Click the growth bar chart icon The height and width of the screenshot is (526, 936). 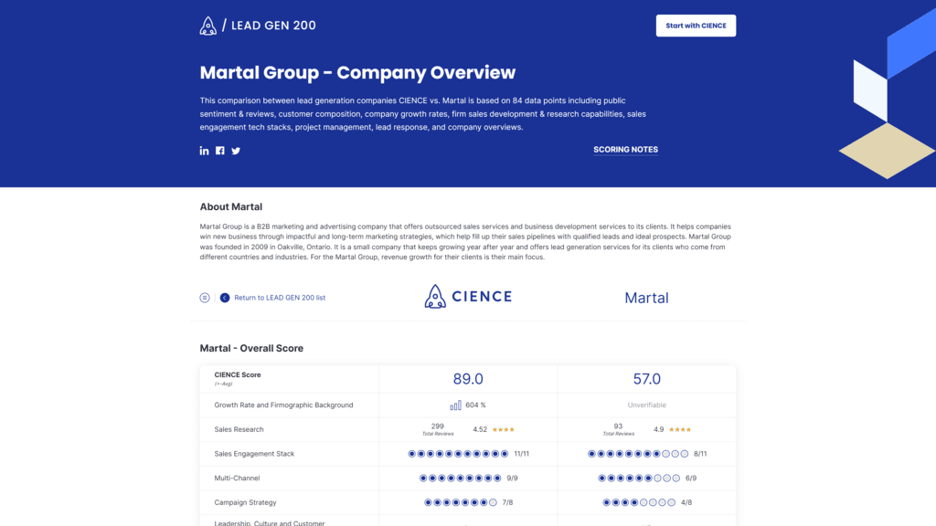pos(455,405)
